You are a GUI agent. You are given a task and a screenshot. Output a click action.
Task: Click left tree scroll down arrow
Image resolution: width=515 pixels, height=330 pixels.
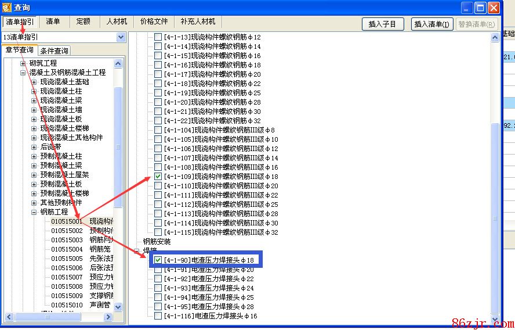pos(118,306)
